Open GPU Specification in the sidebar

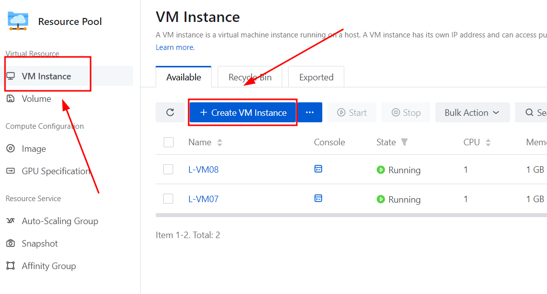coord(56,171)
